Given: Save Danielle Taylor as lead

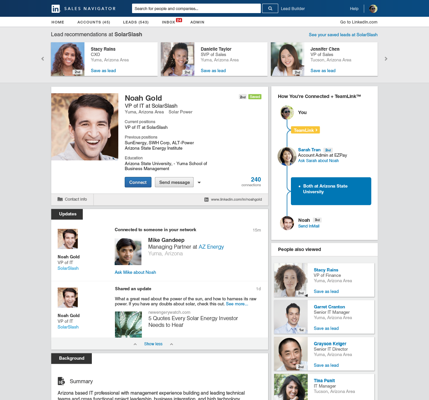Looking at the screenshot, I should pyautogui.click(x=213, y=70).
